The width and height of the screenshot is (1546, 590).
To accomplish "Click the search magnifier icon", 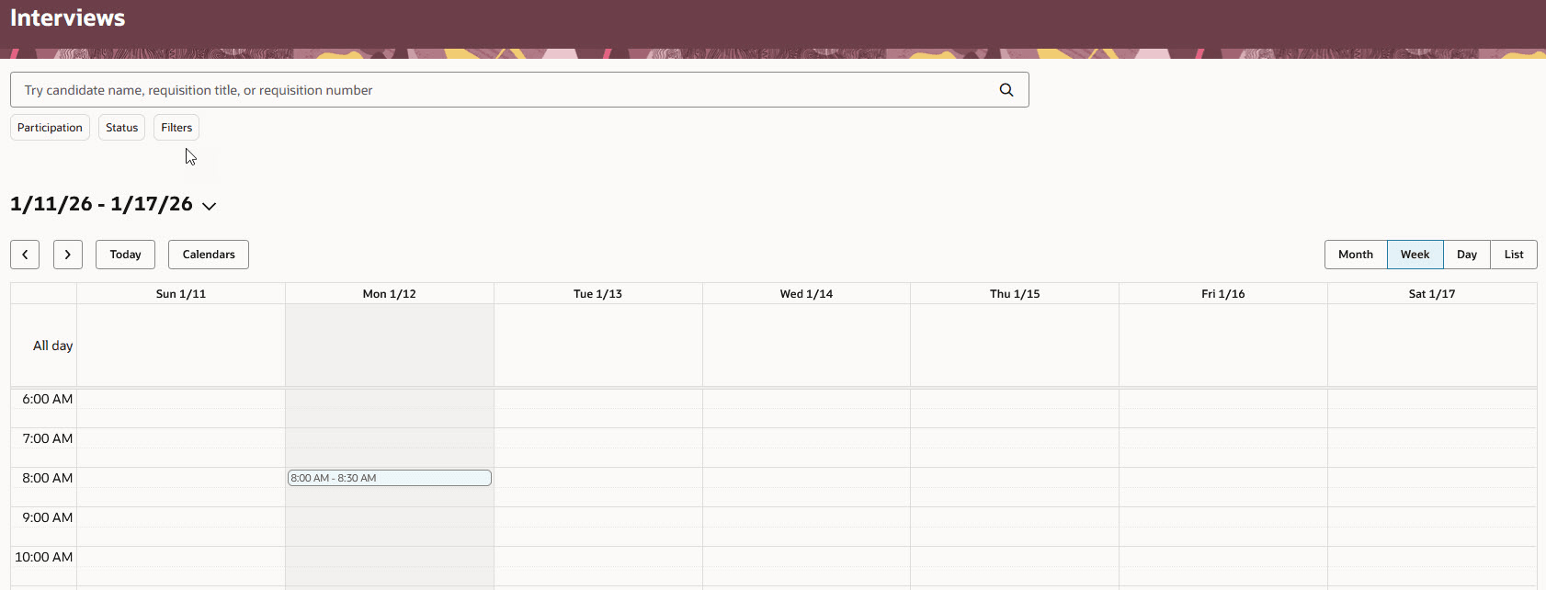I will (1006, 90).
